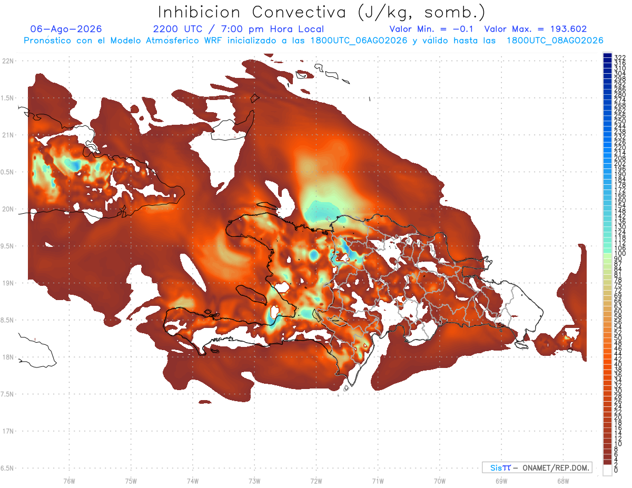632x488 pixels.
Task: Click the 71W longitude label
Action: (378, 481)
